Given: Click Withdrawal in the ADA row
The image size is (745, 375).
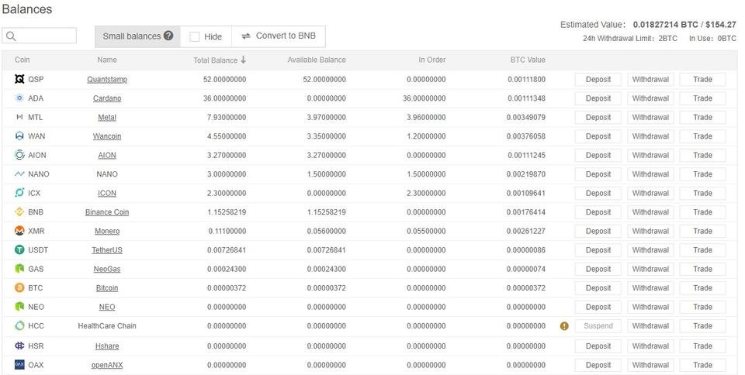Looking at the screenshot, I should [650, 98].
